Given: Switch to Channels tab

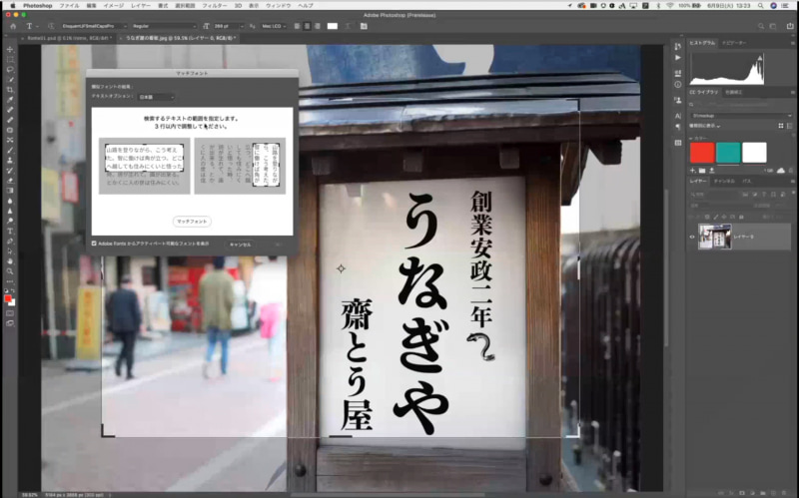Looking at the screenshot, I should [x=724, y=182].
